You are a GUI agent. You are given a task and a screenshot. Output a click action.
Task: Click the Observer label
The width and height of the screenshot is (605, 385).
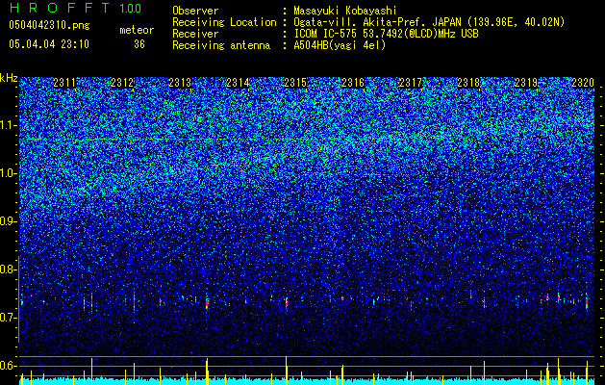point(195,11)
